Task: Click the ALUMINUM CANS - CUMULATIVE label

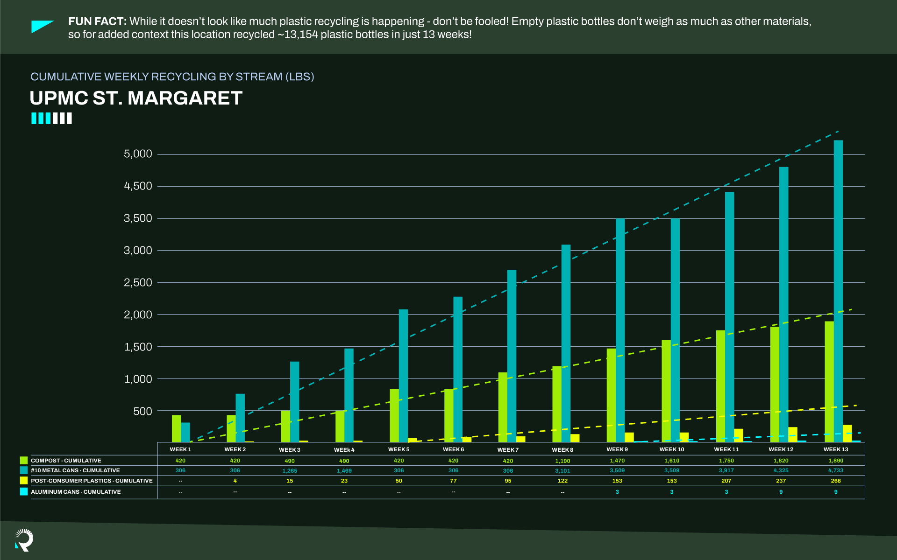Action: (x=76, y=492)
